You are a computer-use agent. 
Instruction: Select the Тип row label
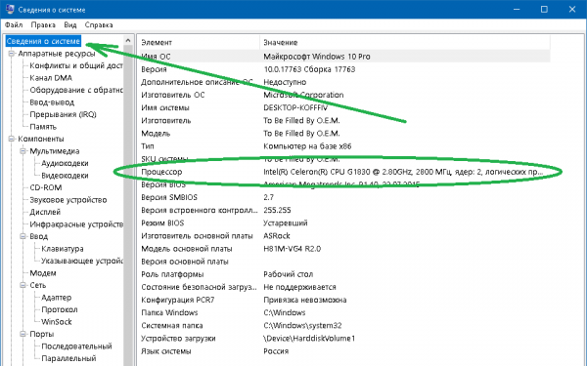pos(148,146)
